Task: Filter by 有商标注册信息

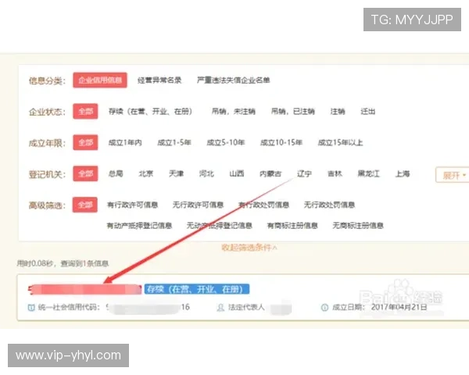Action: click(292, 226)
